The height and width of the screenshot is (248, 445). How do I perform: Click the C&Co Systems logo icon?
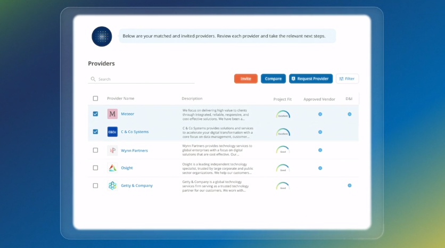point(112,131)
